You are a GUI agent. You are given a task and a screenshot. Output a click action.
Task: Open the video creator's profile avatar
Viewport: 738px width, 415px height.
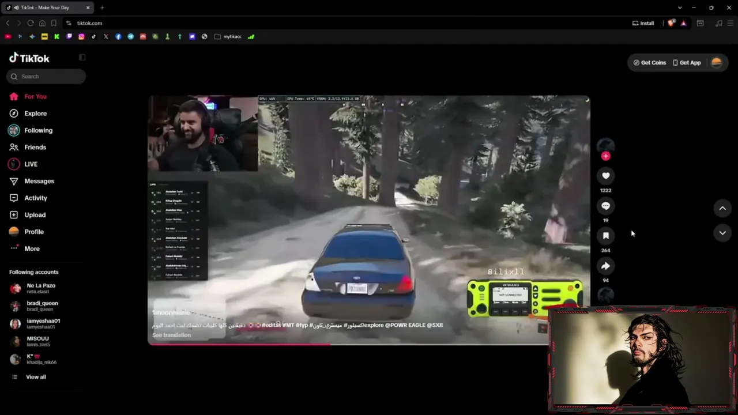coord(605,146)
